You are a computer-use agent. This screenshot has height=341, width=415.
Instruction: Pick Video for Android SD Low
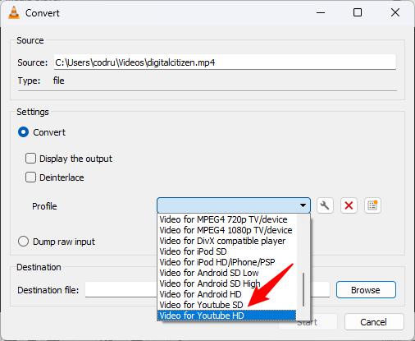[226, 273]
